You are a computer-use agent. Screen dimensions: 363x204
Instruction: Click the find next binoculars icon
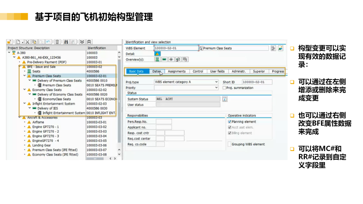[73, 42]
